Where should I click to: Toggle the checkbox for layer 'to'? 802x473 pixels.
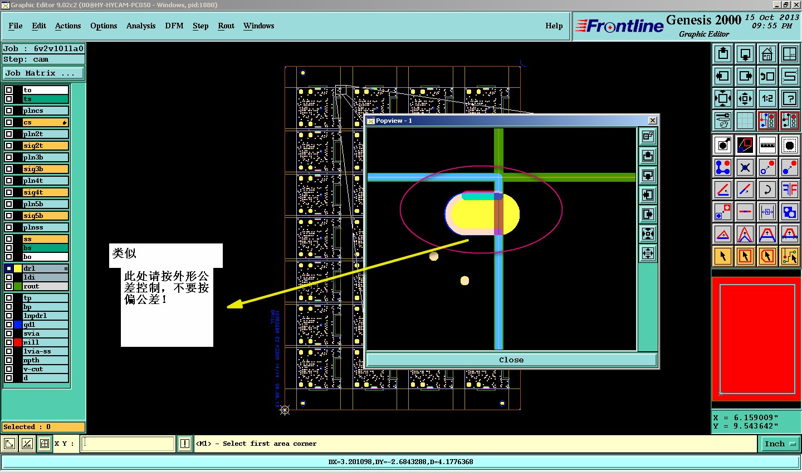click(9, 90)
